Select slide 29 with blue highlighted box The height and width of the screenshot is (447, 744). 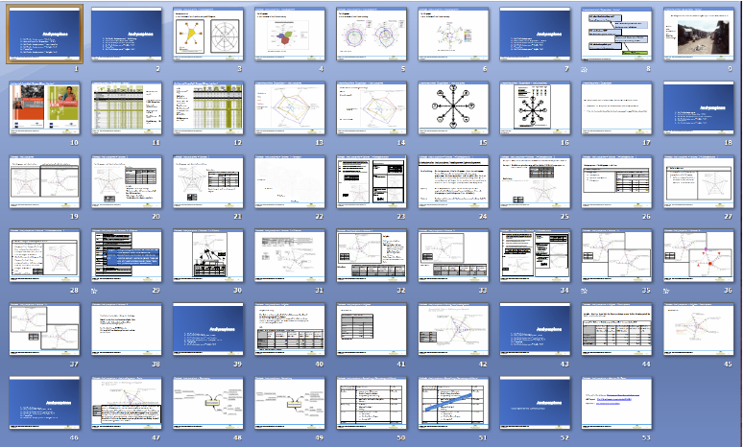126,256
